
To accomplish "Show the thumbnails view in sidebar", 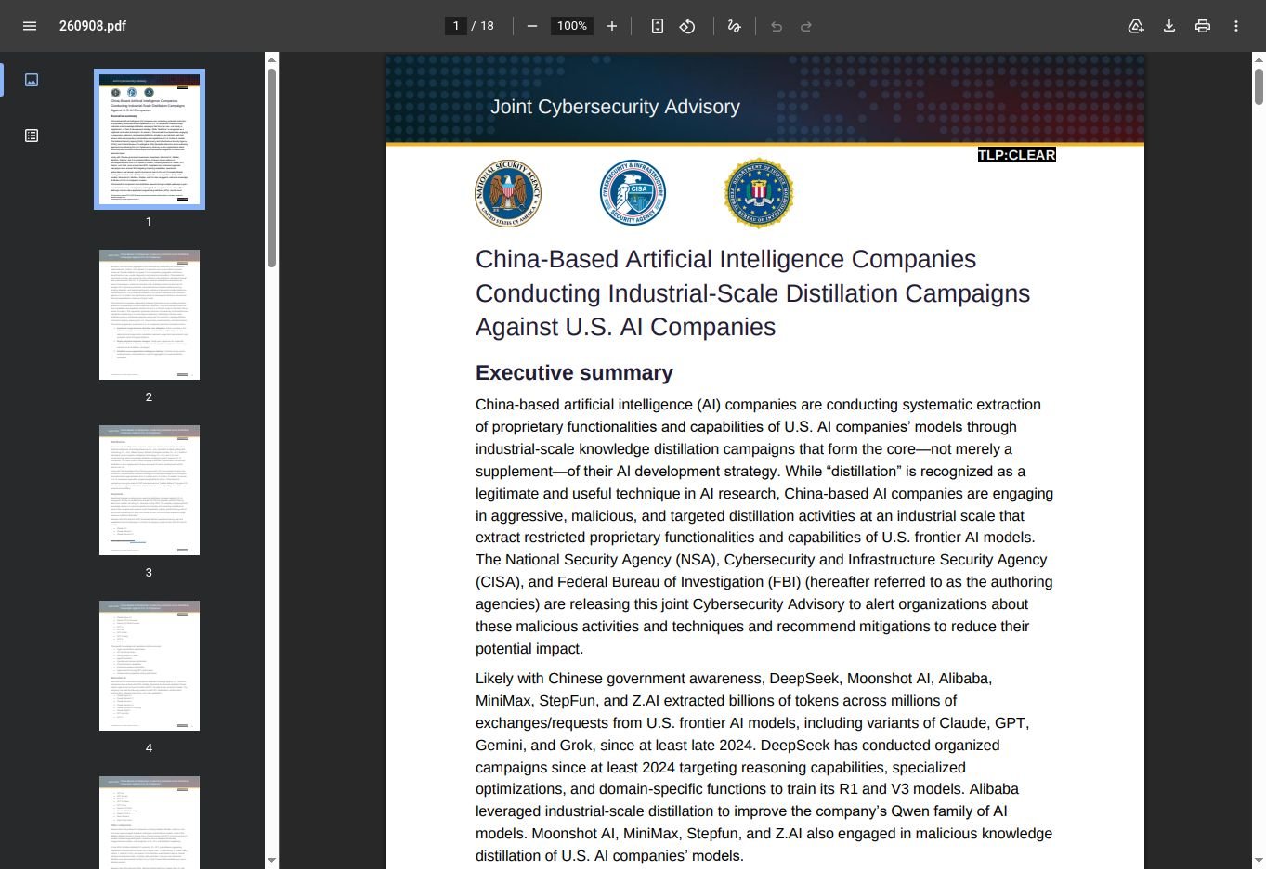I will click(32, 80).
